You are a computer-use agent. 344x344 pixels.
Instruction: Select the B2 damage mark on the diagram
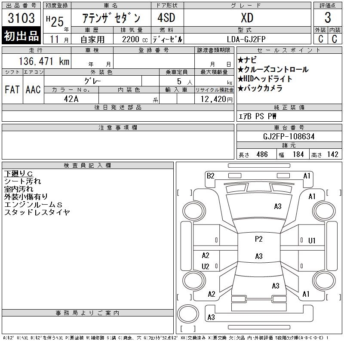(x=211, y=176)
